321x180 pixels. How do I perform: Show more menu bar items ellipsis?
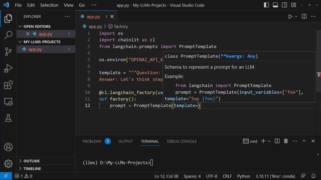click(94, 5)
